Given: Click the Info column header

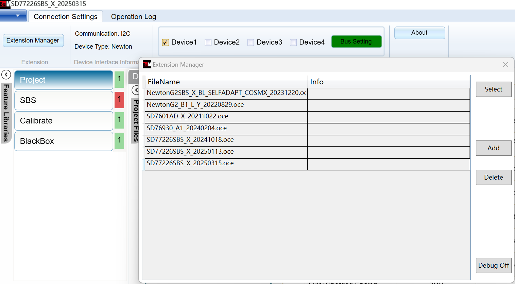Looking at the screenshot, I should [x=389, y=82].
